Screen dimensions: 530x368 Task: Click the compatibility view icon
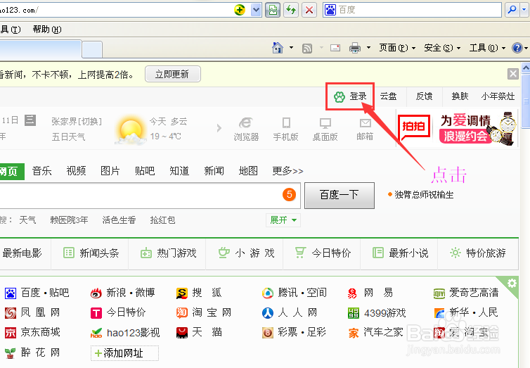point(273,10)
